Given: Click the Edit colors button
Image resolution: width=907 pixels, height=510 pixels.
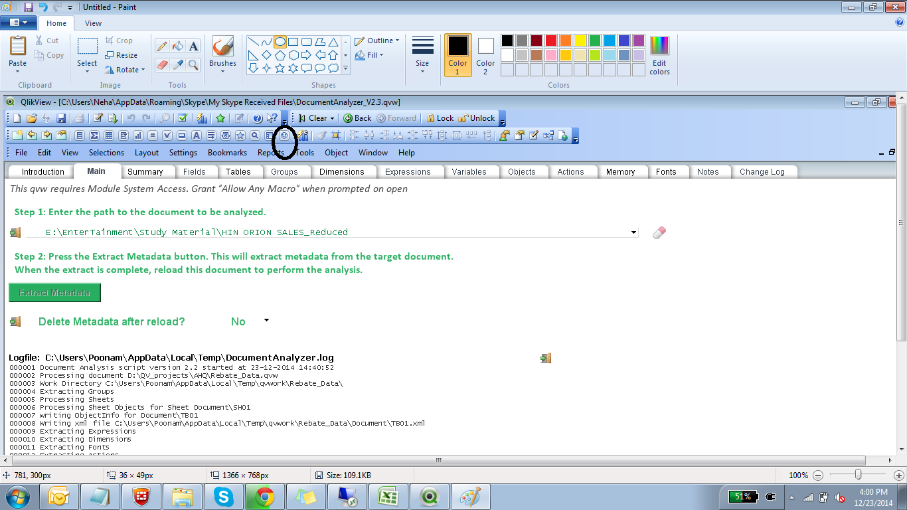Looking at the screenshot, I should pyautogui.click(x=659, y=55).
